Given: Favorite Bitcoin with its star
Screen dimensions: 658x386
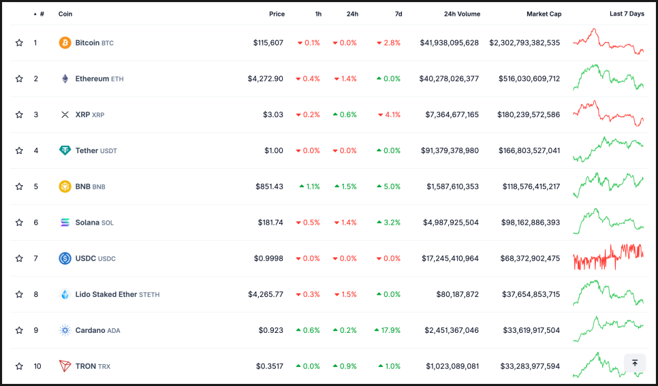Looking at the screenshot, I should 19,43.
